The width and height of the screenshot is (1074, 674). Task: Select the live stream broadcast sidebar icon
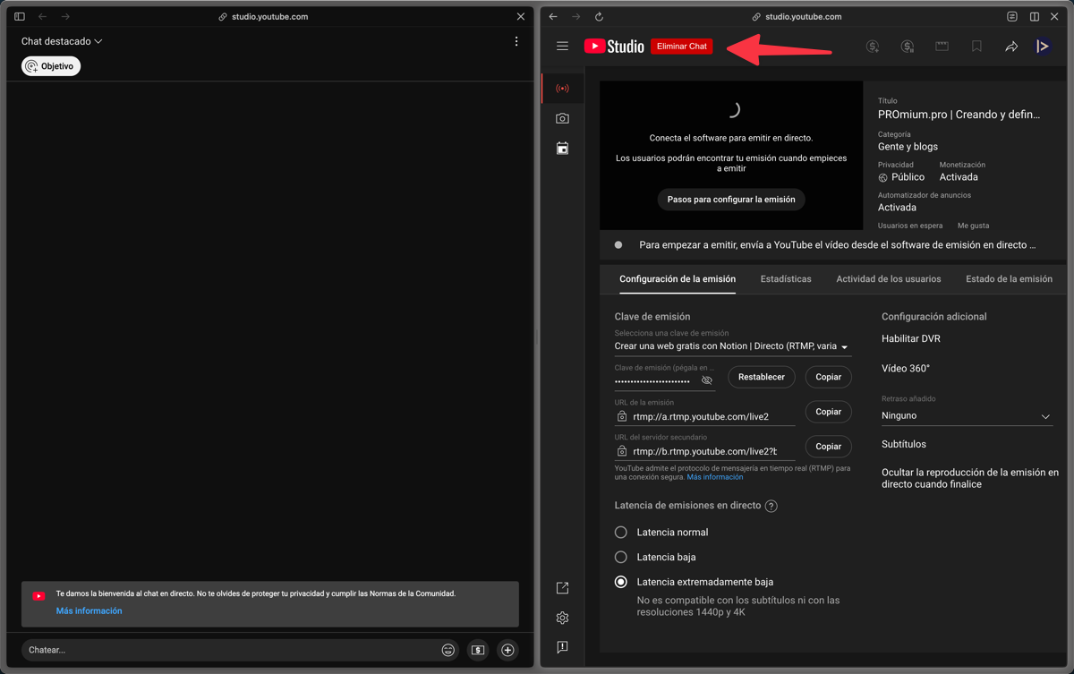[562, 89]
